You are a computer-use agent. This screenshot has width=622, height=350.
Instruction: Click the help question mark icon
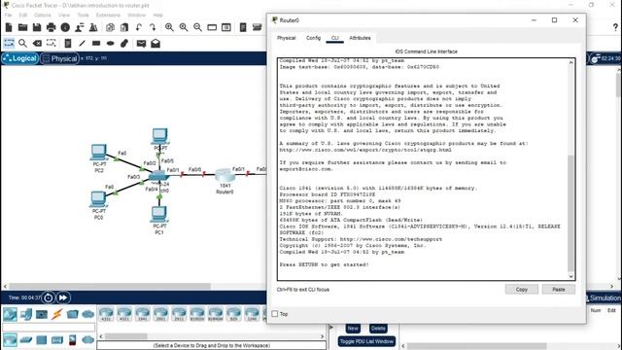[615, 27]
